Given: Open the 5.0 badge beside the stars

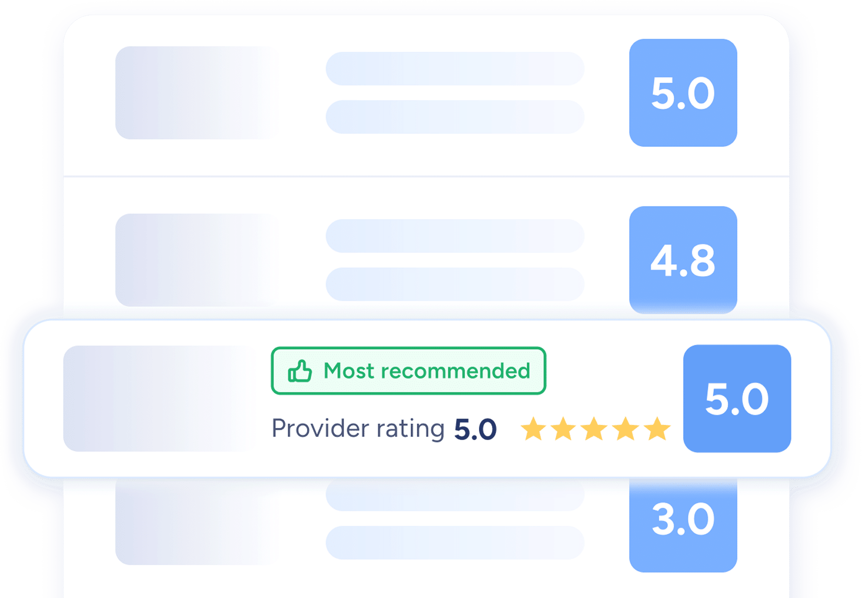Looking at the screenshot, I should pos(736,398).
